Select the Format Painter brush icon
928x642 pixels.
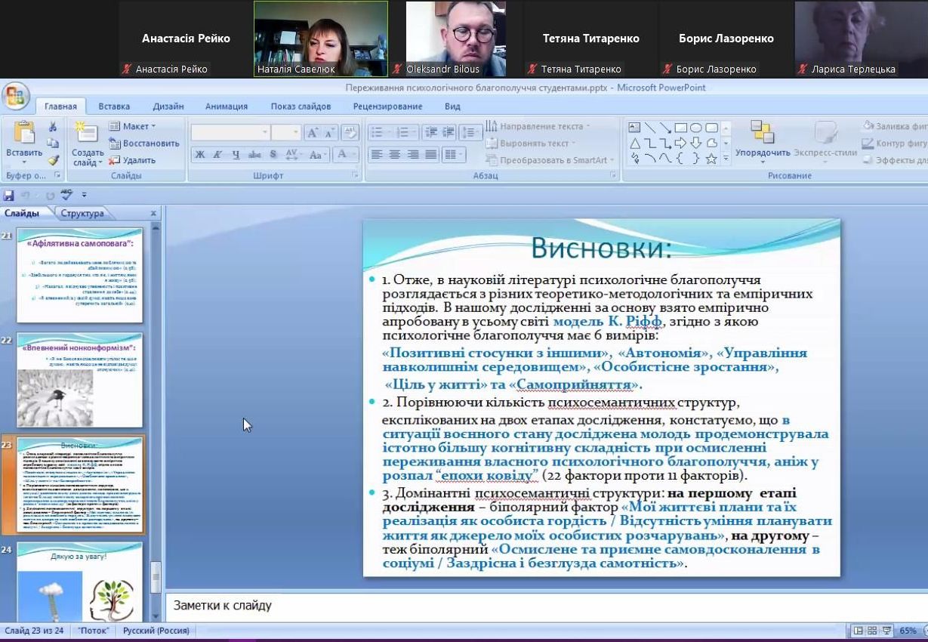(x=53, y=160)
